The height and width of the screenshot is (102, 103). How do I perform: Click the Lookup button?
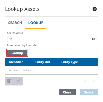[x=17, y=53]
